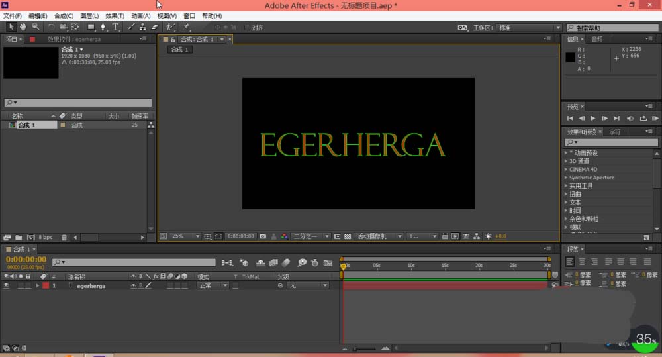Select the Zoom magnifier tool
The image size is (662, 357).
[x=36, y=27]
